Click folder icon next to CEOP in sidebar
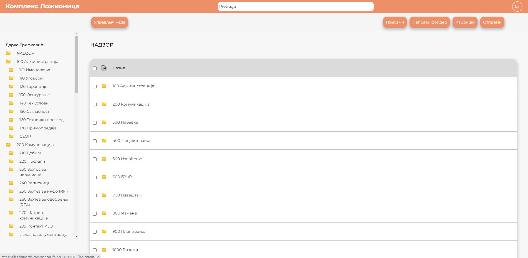The width and height of the screenshot is (528, 258). [x=11, y=136]
